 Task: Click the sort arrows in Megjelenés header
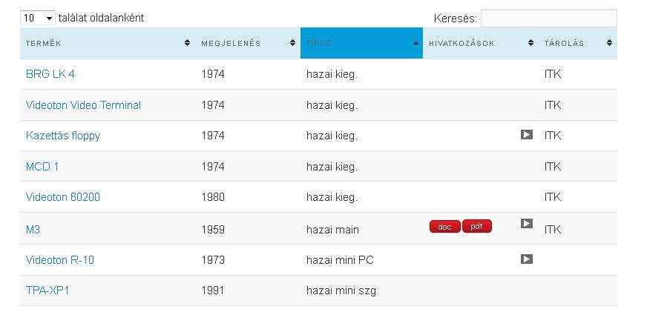[293, 43]
